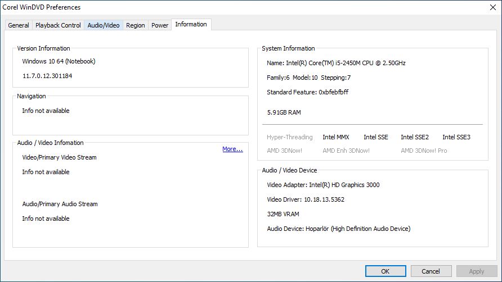The height and width of the screenshot is (282, 502).
Task: Open the Power tab
Action: coord(160,25)
